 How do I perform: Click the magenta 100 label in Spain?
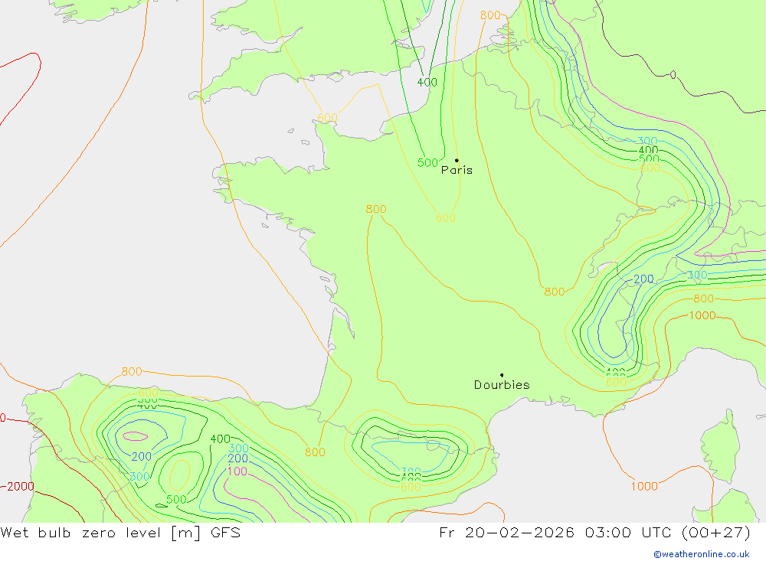(237, 471)
